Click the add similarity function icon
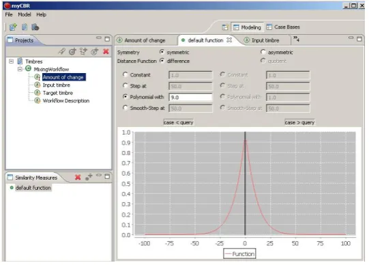This screenshot has width=369, height=265. (89, 177)
